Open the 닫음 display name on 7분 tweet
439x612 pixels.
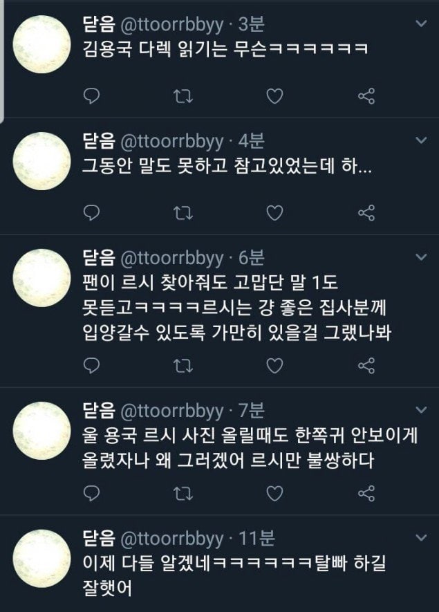[x=99, y=411]
